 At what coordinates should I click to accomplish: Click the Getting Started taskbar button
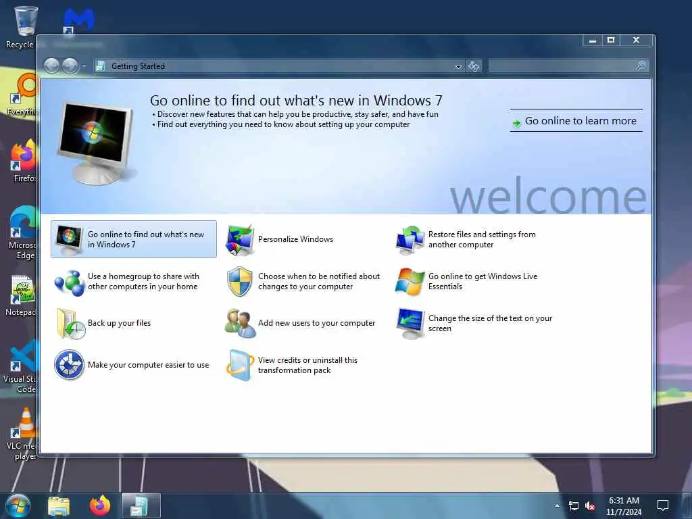pyautogui.click(x=141, y=505)
